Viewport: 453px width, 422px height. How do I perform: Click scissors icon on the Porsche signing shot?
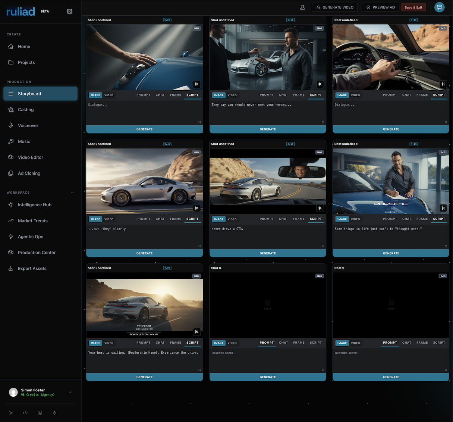click(443, 208)
